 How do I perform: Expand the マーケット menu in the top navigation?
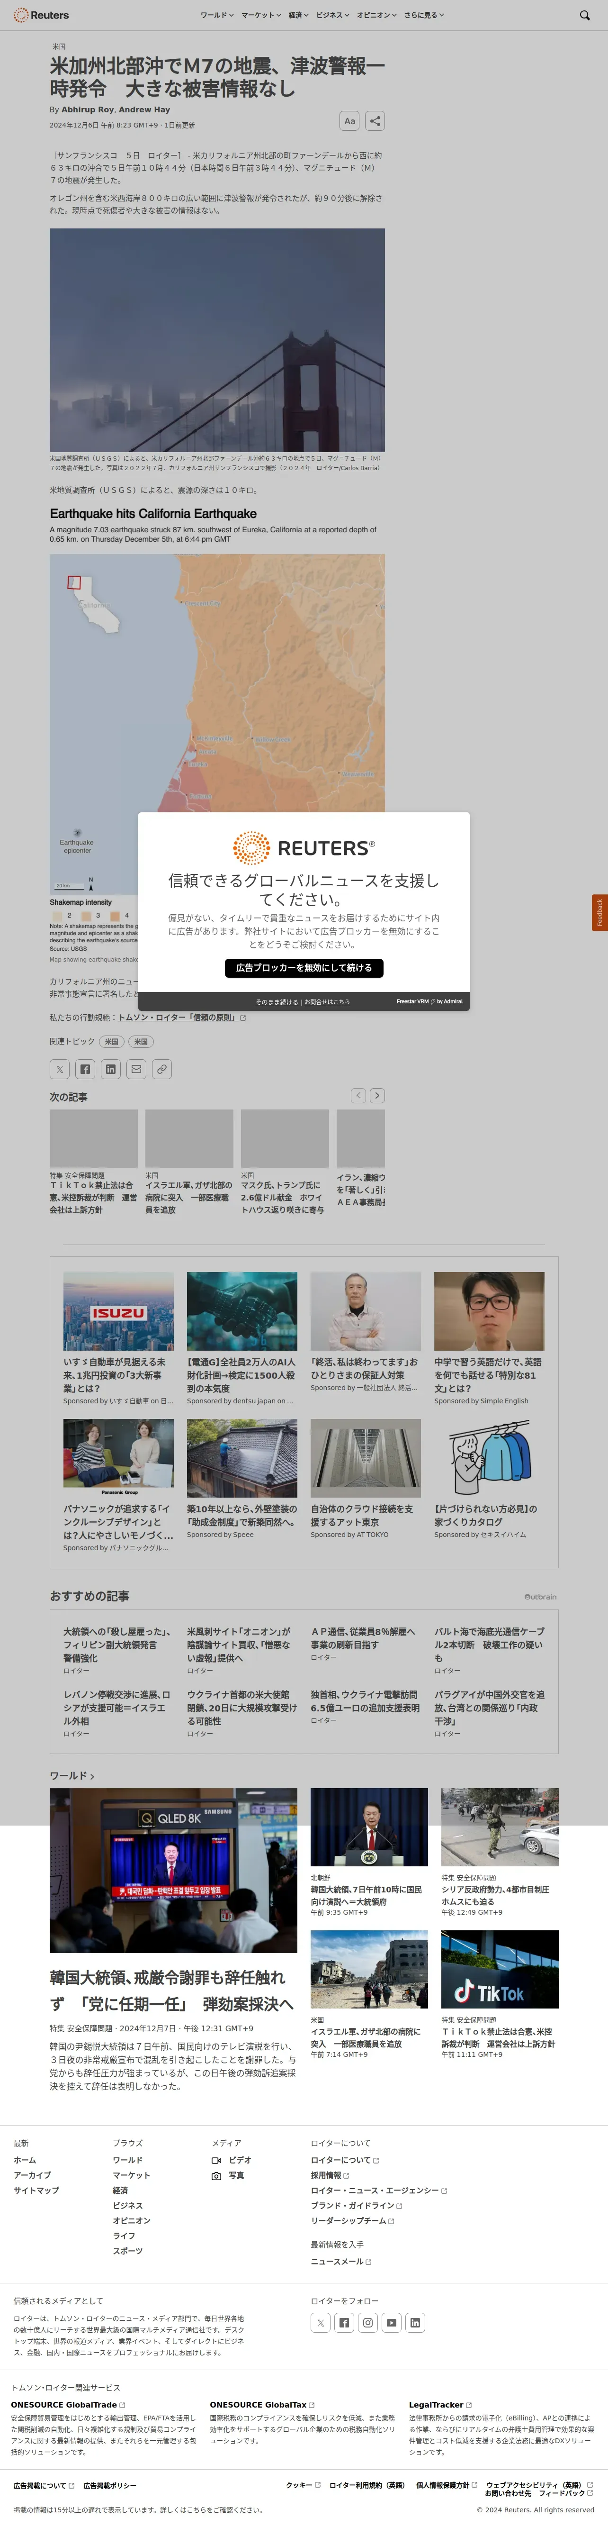261,15
